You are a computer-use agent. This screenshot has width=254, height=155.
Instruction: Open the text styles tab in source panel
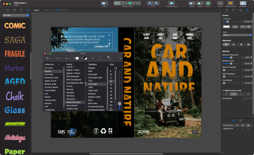(28, 10)
